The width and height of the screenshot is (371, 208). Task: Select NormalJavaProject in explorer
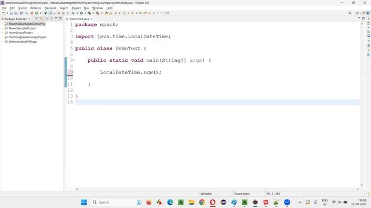click(x=21, y=33)
